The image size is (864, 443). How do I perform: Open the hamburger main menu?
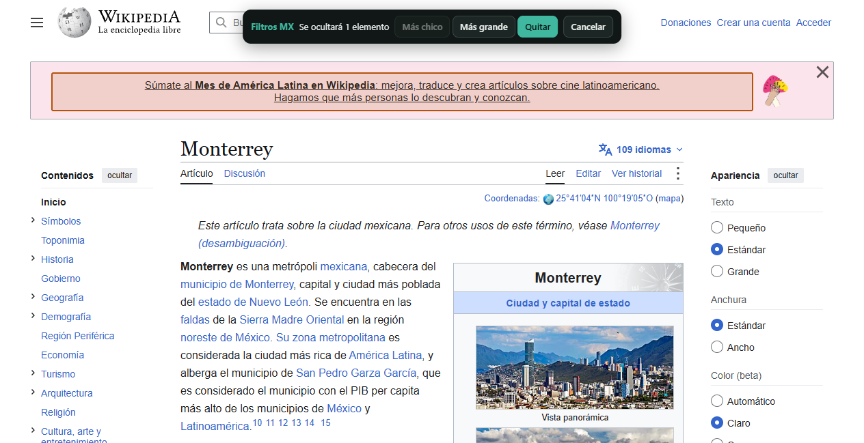37,23
